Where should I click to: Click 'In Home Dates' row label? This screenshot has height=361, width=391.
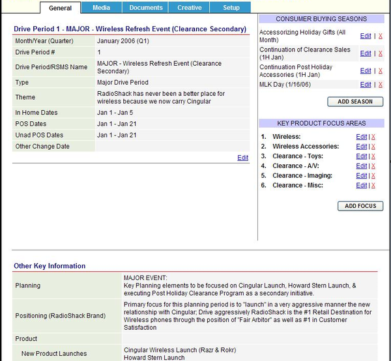(36, 113)
